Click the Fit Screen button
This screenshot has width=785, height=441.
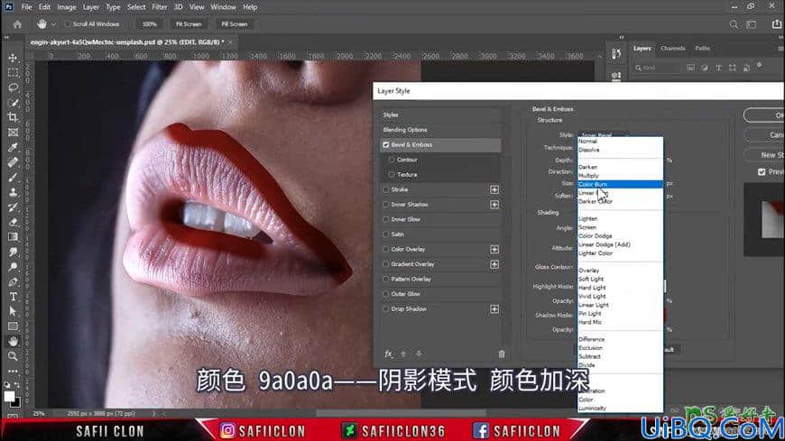pos(189,24)
